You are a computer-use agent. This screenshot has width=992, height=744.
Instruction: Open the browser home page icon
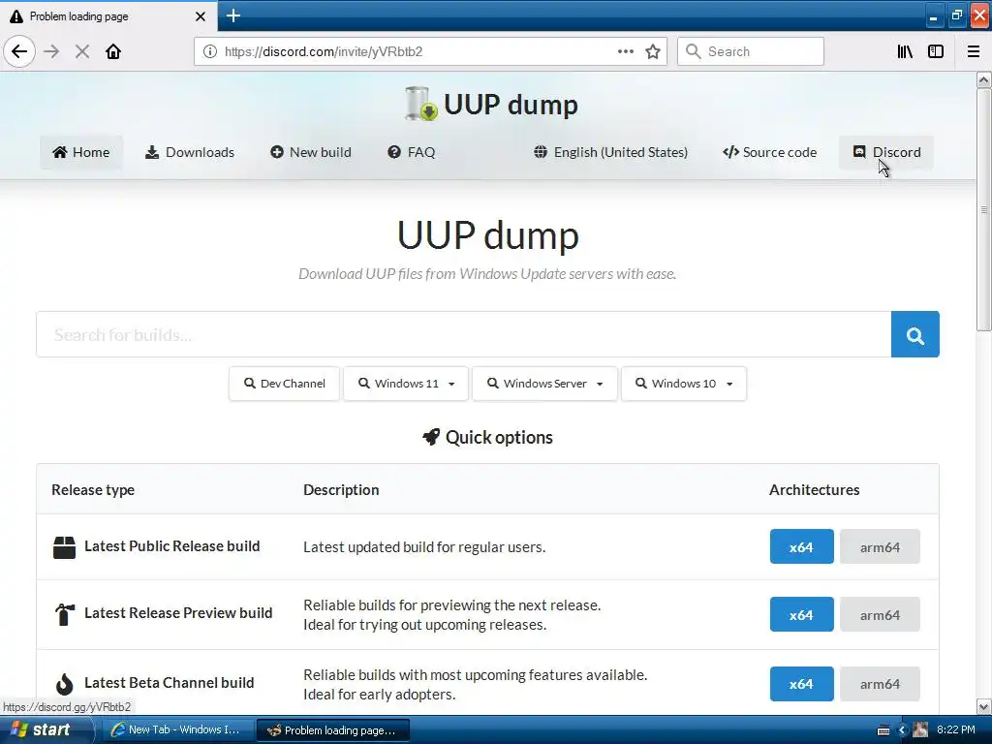point(113,51)
